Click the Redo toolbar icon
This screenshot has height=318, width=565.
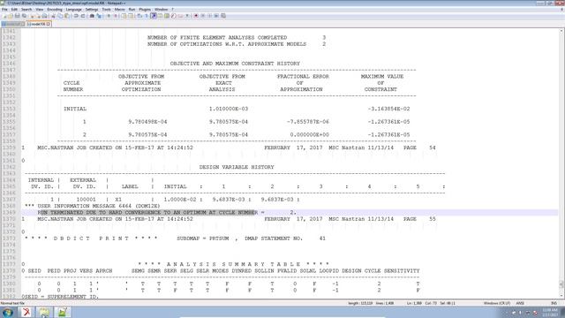83,16
